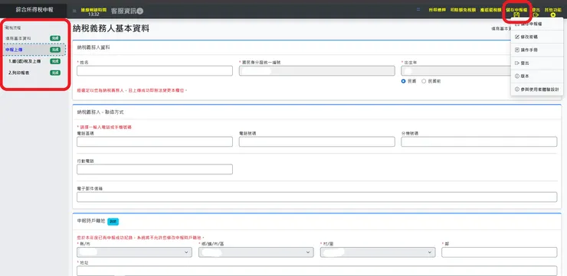This screenshot has height=276, width=567.
Task: Choose 登出 from the dropdown menu
Action: tap(536, 63)
